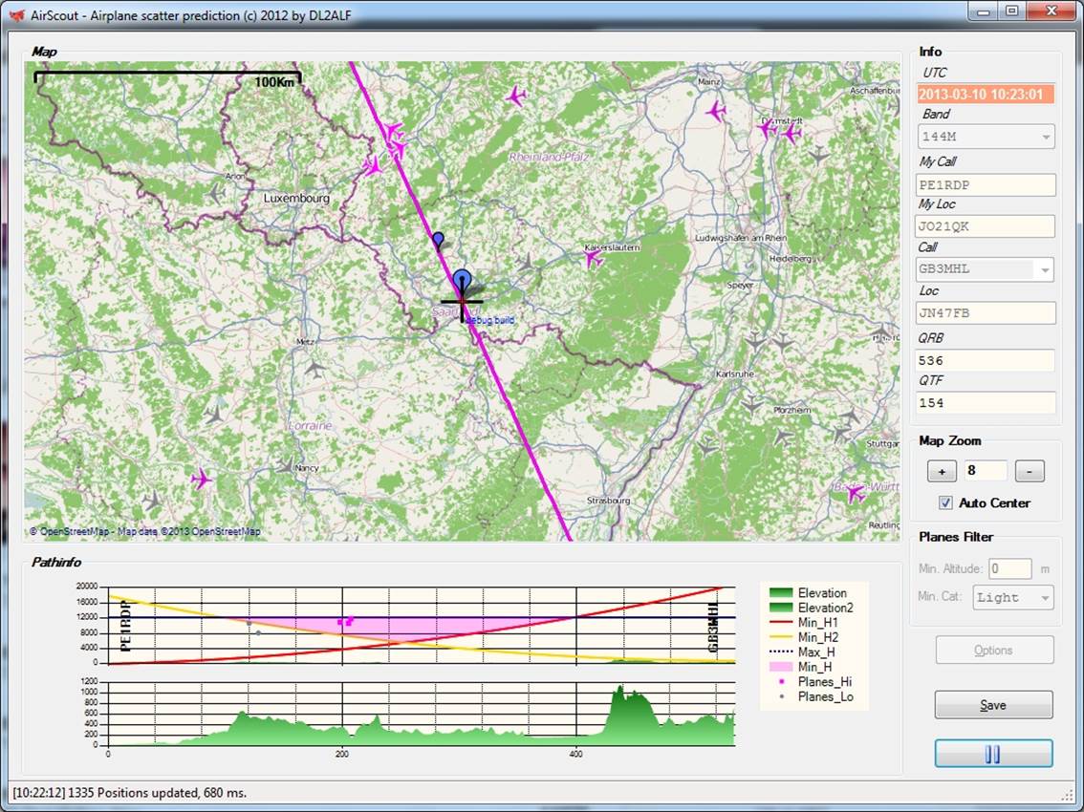Screen dimensions: 1084x812
Task: Open the Min. Cat Light dropdown
Action: [1046, 598]
